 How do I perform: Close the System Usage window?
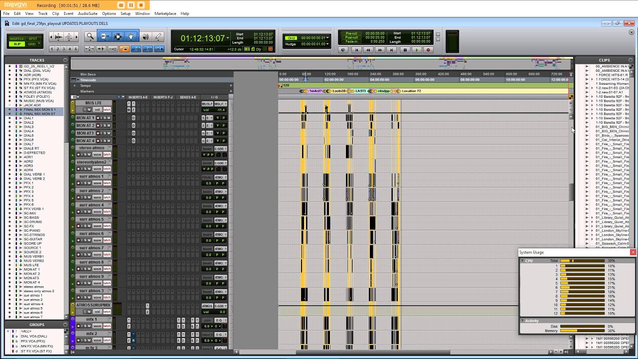pos(633,252)
